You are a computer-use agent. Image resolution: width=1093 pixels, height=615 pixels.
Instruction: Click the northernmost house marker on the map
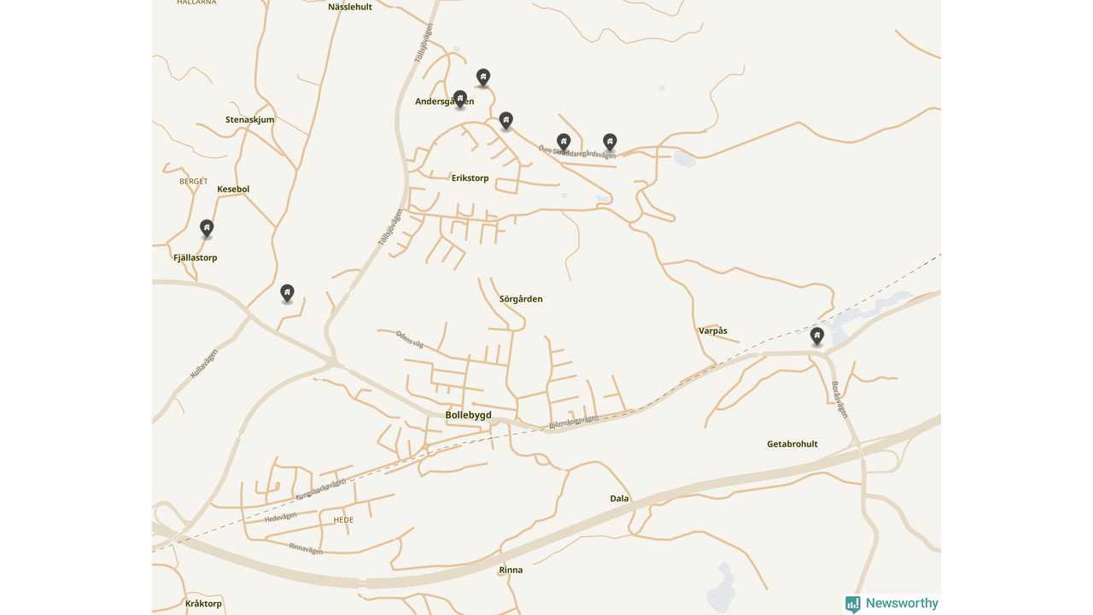click(483, 78)
